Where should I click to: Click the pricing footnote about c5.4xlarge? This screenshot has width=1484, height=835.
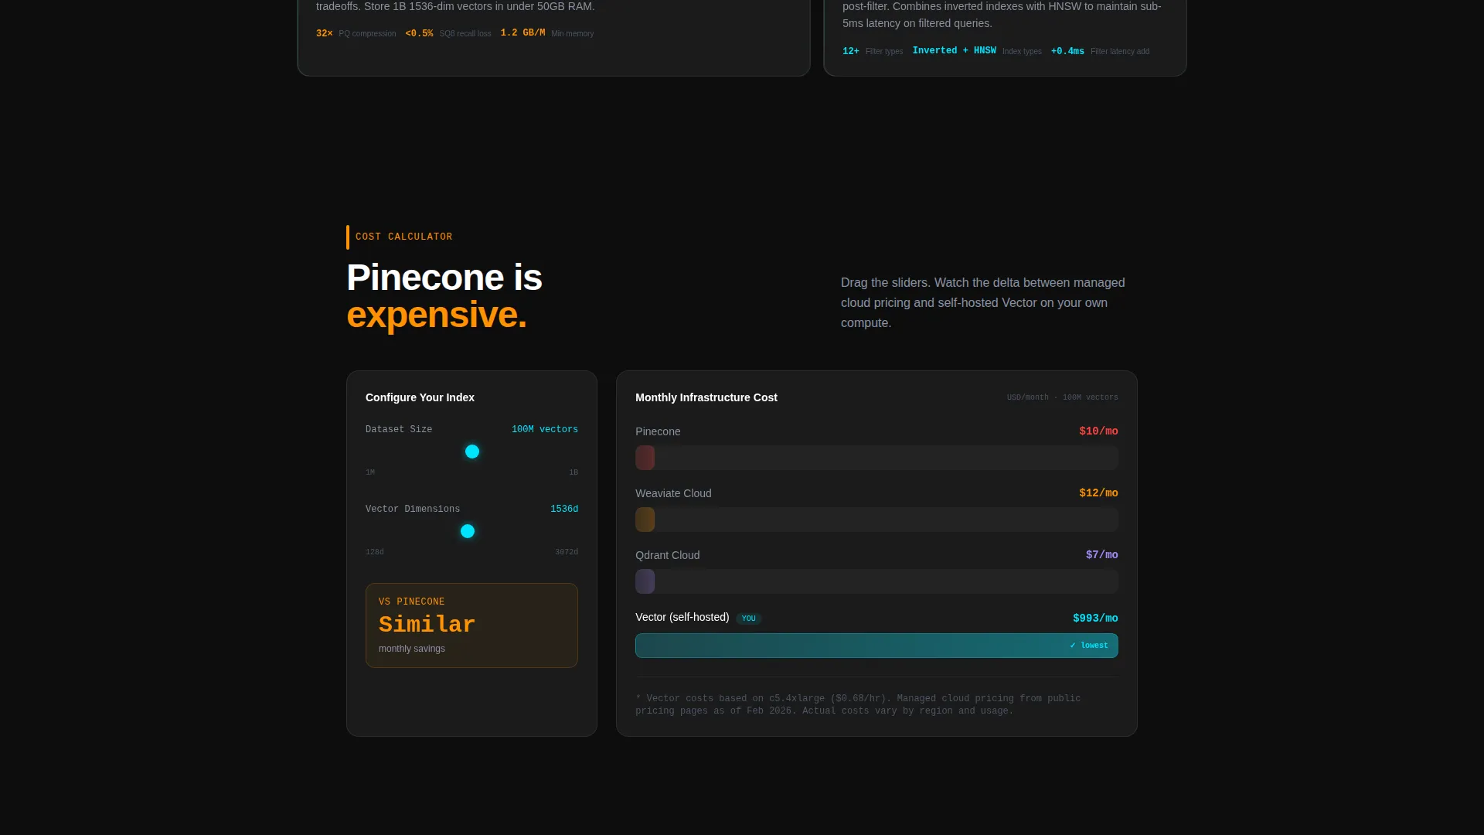point(858,704)
